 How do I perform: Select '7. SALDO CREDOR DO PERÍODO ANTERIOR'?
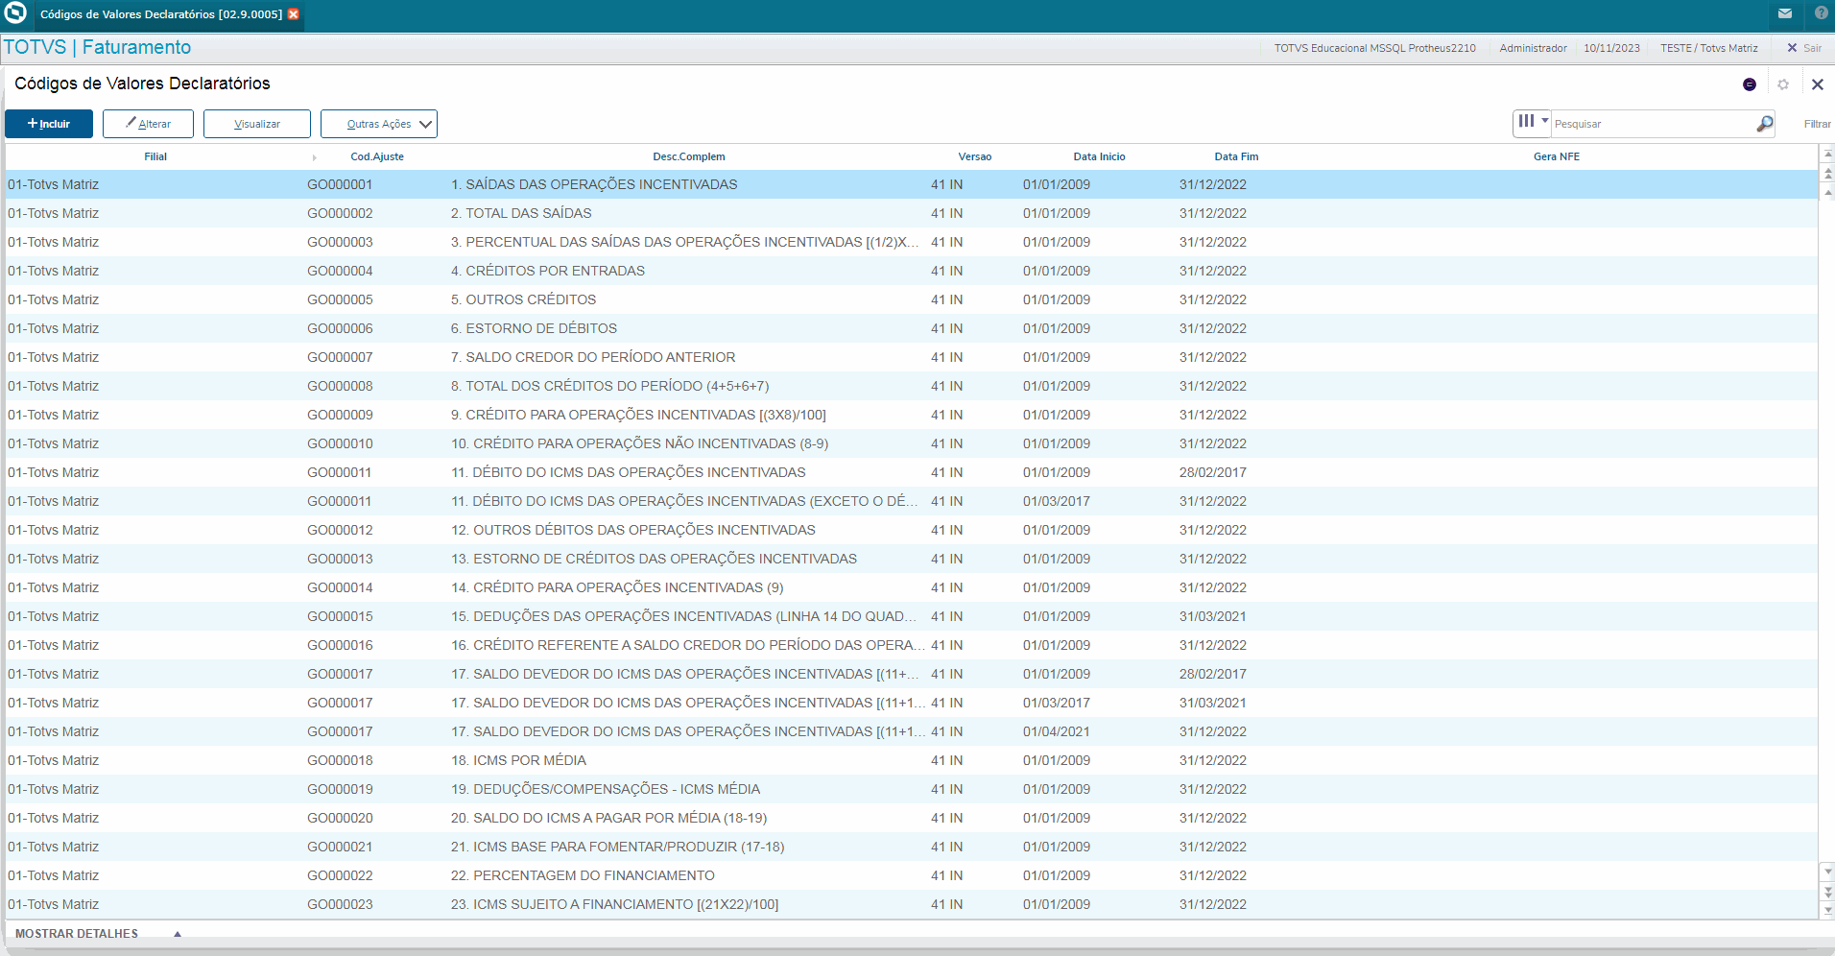[593, 357]
